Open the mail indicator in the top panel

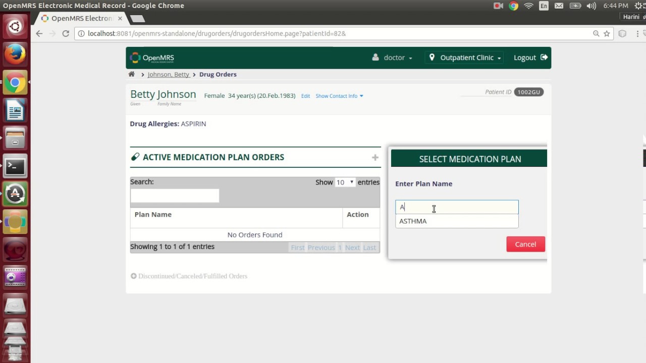[x=559, y=6]
